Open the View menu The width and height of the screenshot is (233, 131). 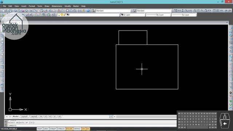17,6
